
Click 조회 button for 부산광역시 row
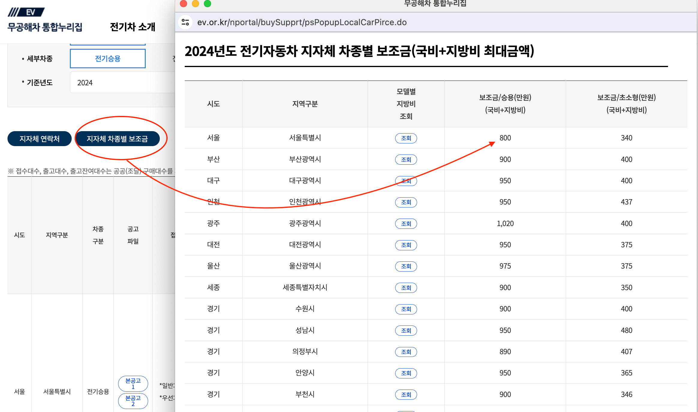(406, 160)
